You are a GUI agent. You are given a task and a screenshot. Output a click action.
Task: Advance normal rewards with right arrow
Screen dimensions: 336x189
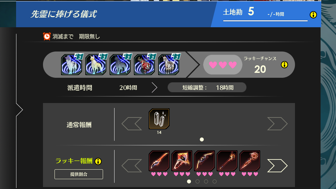click(x=277, y=124)
